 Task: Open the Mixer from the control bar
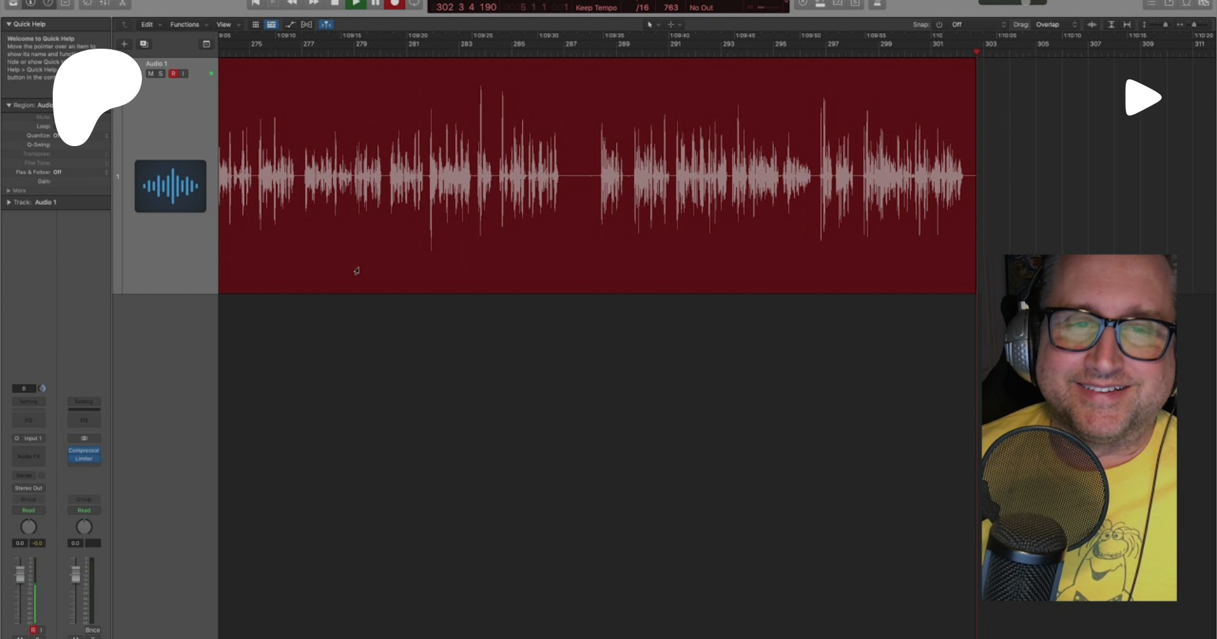pyautogui.click(x=104, y=3)
